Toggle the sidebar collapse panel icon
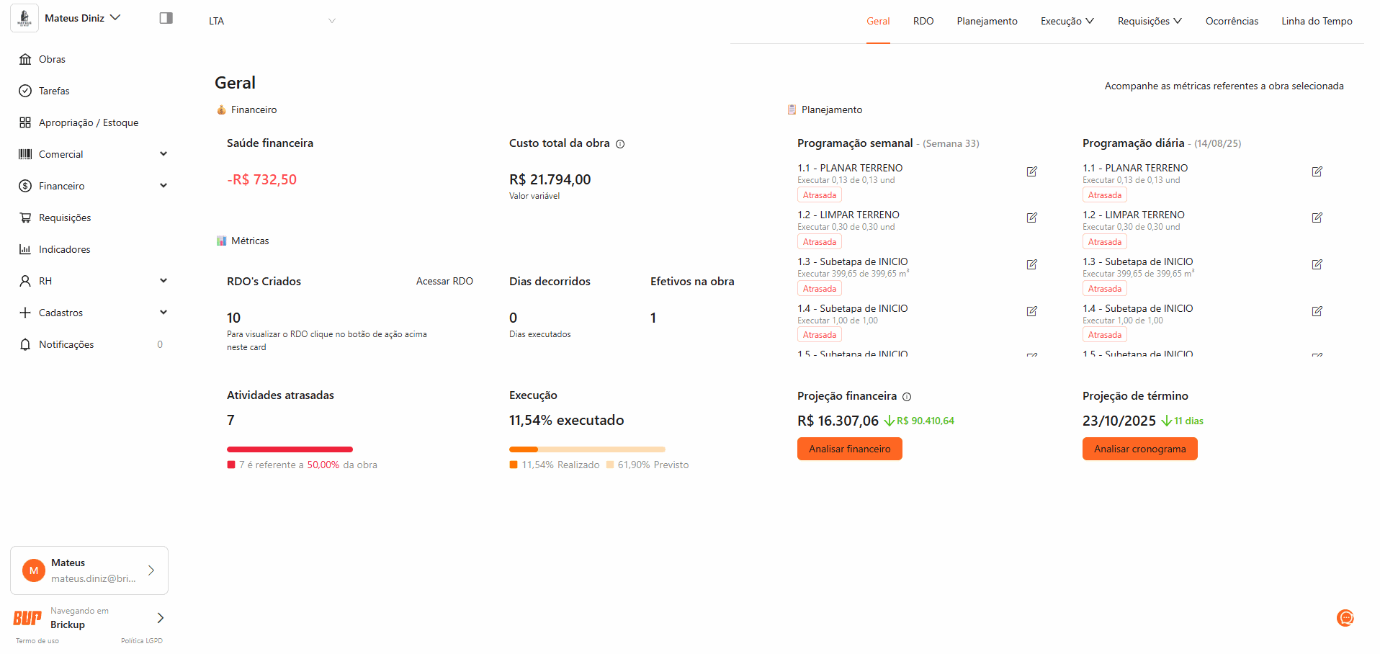Viewport: 1380px width, 654px height. (x=166, y=18)
